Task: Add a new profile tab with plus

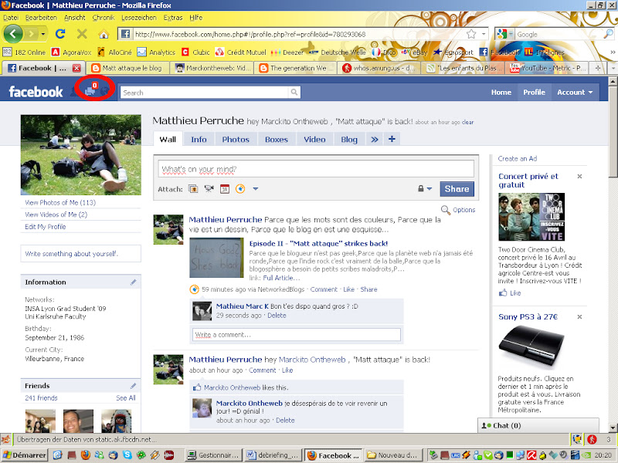Action: pos(392,139)
